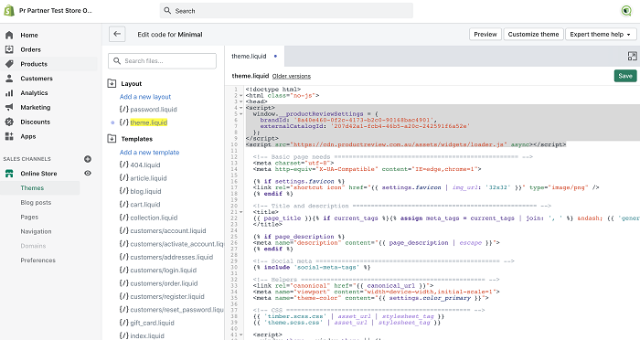
Task: Click the Analytics bar chart icon
Action: (x=9, y=93)
